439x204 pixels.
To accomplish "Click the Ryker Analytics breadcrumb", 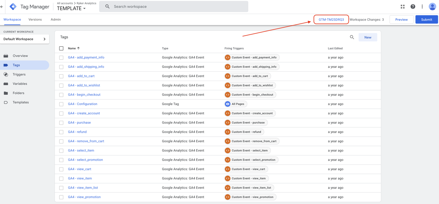I will click(86, 3).
